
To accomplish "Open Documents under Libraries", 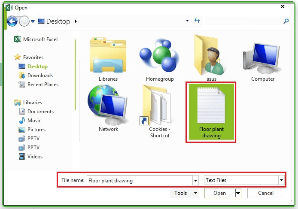I will click(x=40, y=112).
